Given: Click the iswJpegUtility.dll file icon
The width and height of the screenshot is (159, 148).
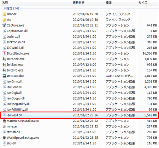Looking at the screenshot, I should click(4, 104).
